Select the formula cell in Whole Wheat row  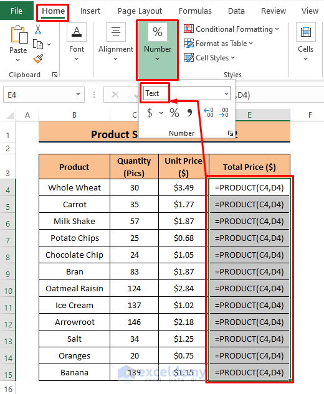click(249, 187)
